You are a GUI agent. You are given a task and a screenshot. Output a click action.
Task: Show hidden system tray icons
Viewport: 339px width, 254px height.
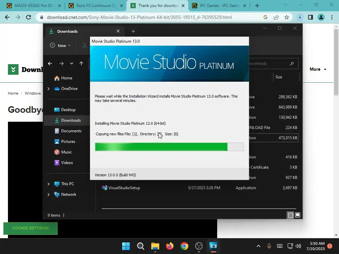point(258,246)
